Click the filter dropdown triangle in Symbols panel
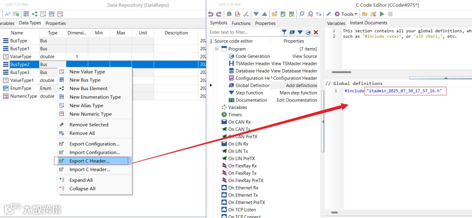This screenshot has height=218, width=472. coord(300,32)
